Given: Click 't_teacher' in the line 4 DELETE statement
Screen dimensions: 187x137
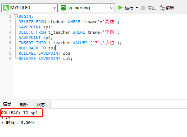Looking at the screenshot, I should pyautogui.click(x=59, y=32).
